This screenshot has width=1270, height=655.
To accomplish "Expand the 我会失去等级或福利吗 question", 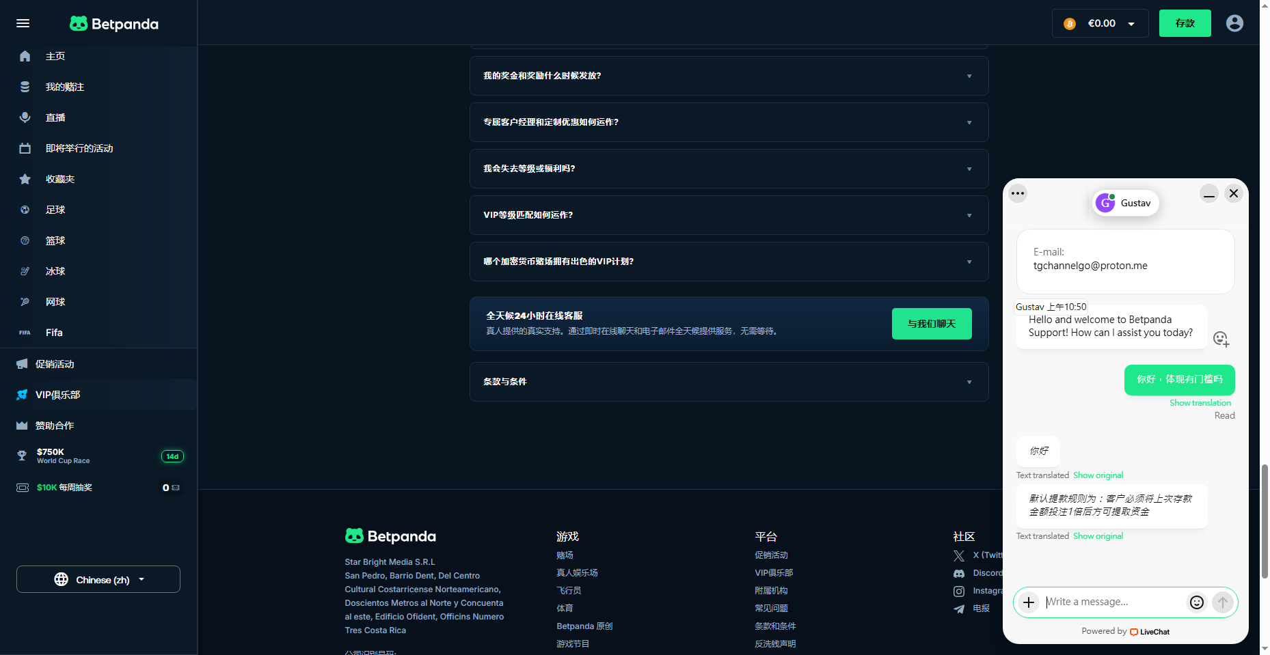I will (729, 169).
